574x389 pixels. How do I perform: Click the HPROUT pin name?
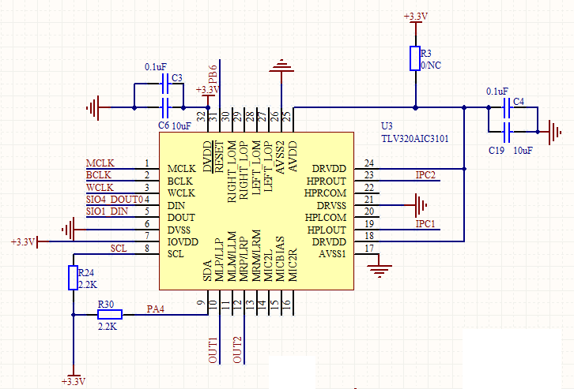pyautogui.click(x=327, y=181)
